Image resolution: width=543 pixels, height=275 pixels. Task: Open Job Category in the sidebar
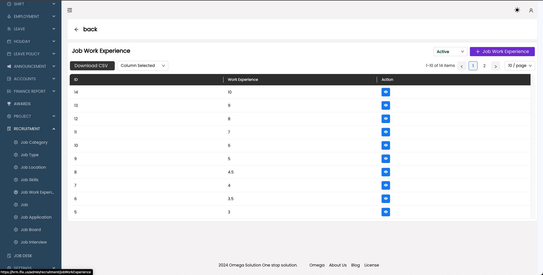(x=34, y=142)
